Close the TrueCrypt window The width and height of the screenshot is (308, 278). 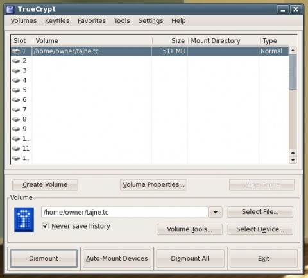coord(296,10)
